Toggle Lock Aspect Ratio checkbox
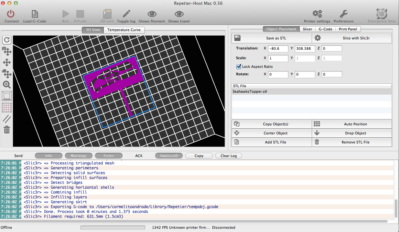Viewport: 399px width, 232px height. click(x=239, y=67)
